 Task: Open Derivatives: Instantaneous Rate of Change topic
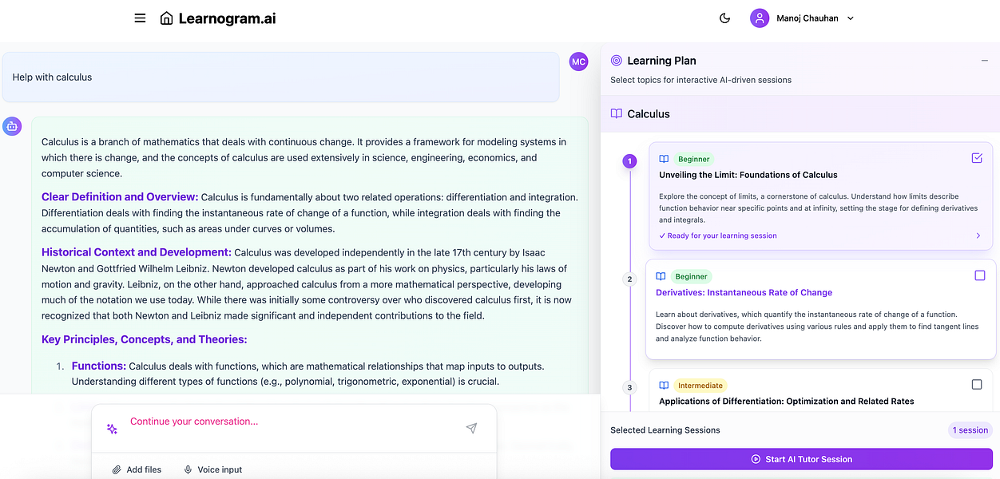[743, 292]
